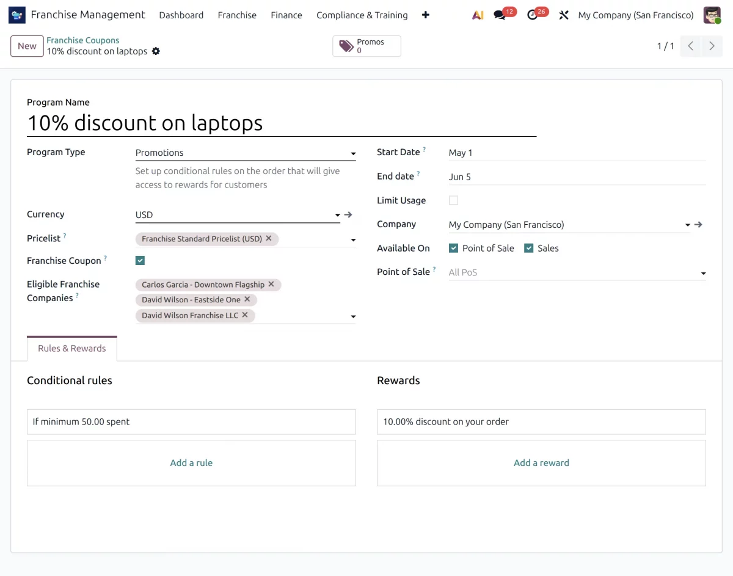
Task: Show the Start Date help tooltip icon
Action: (425, 150)
